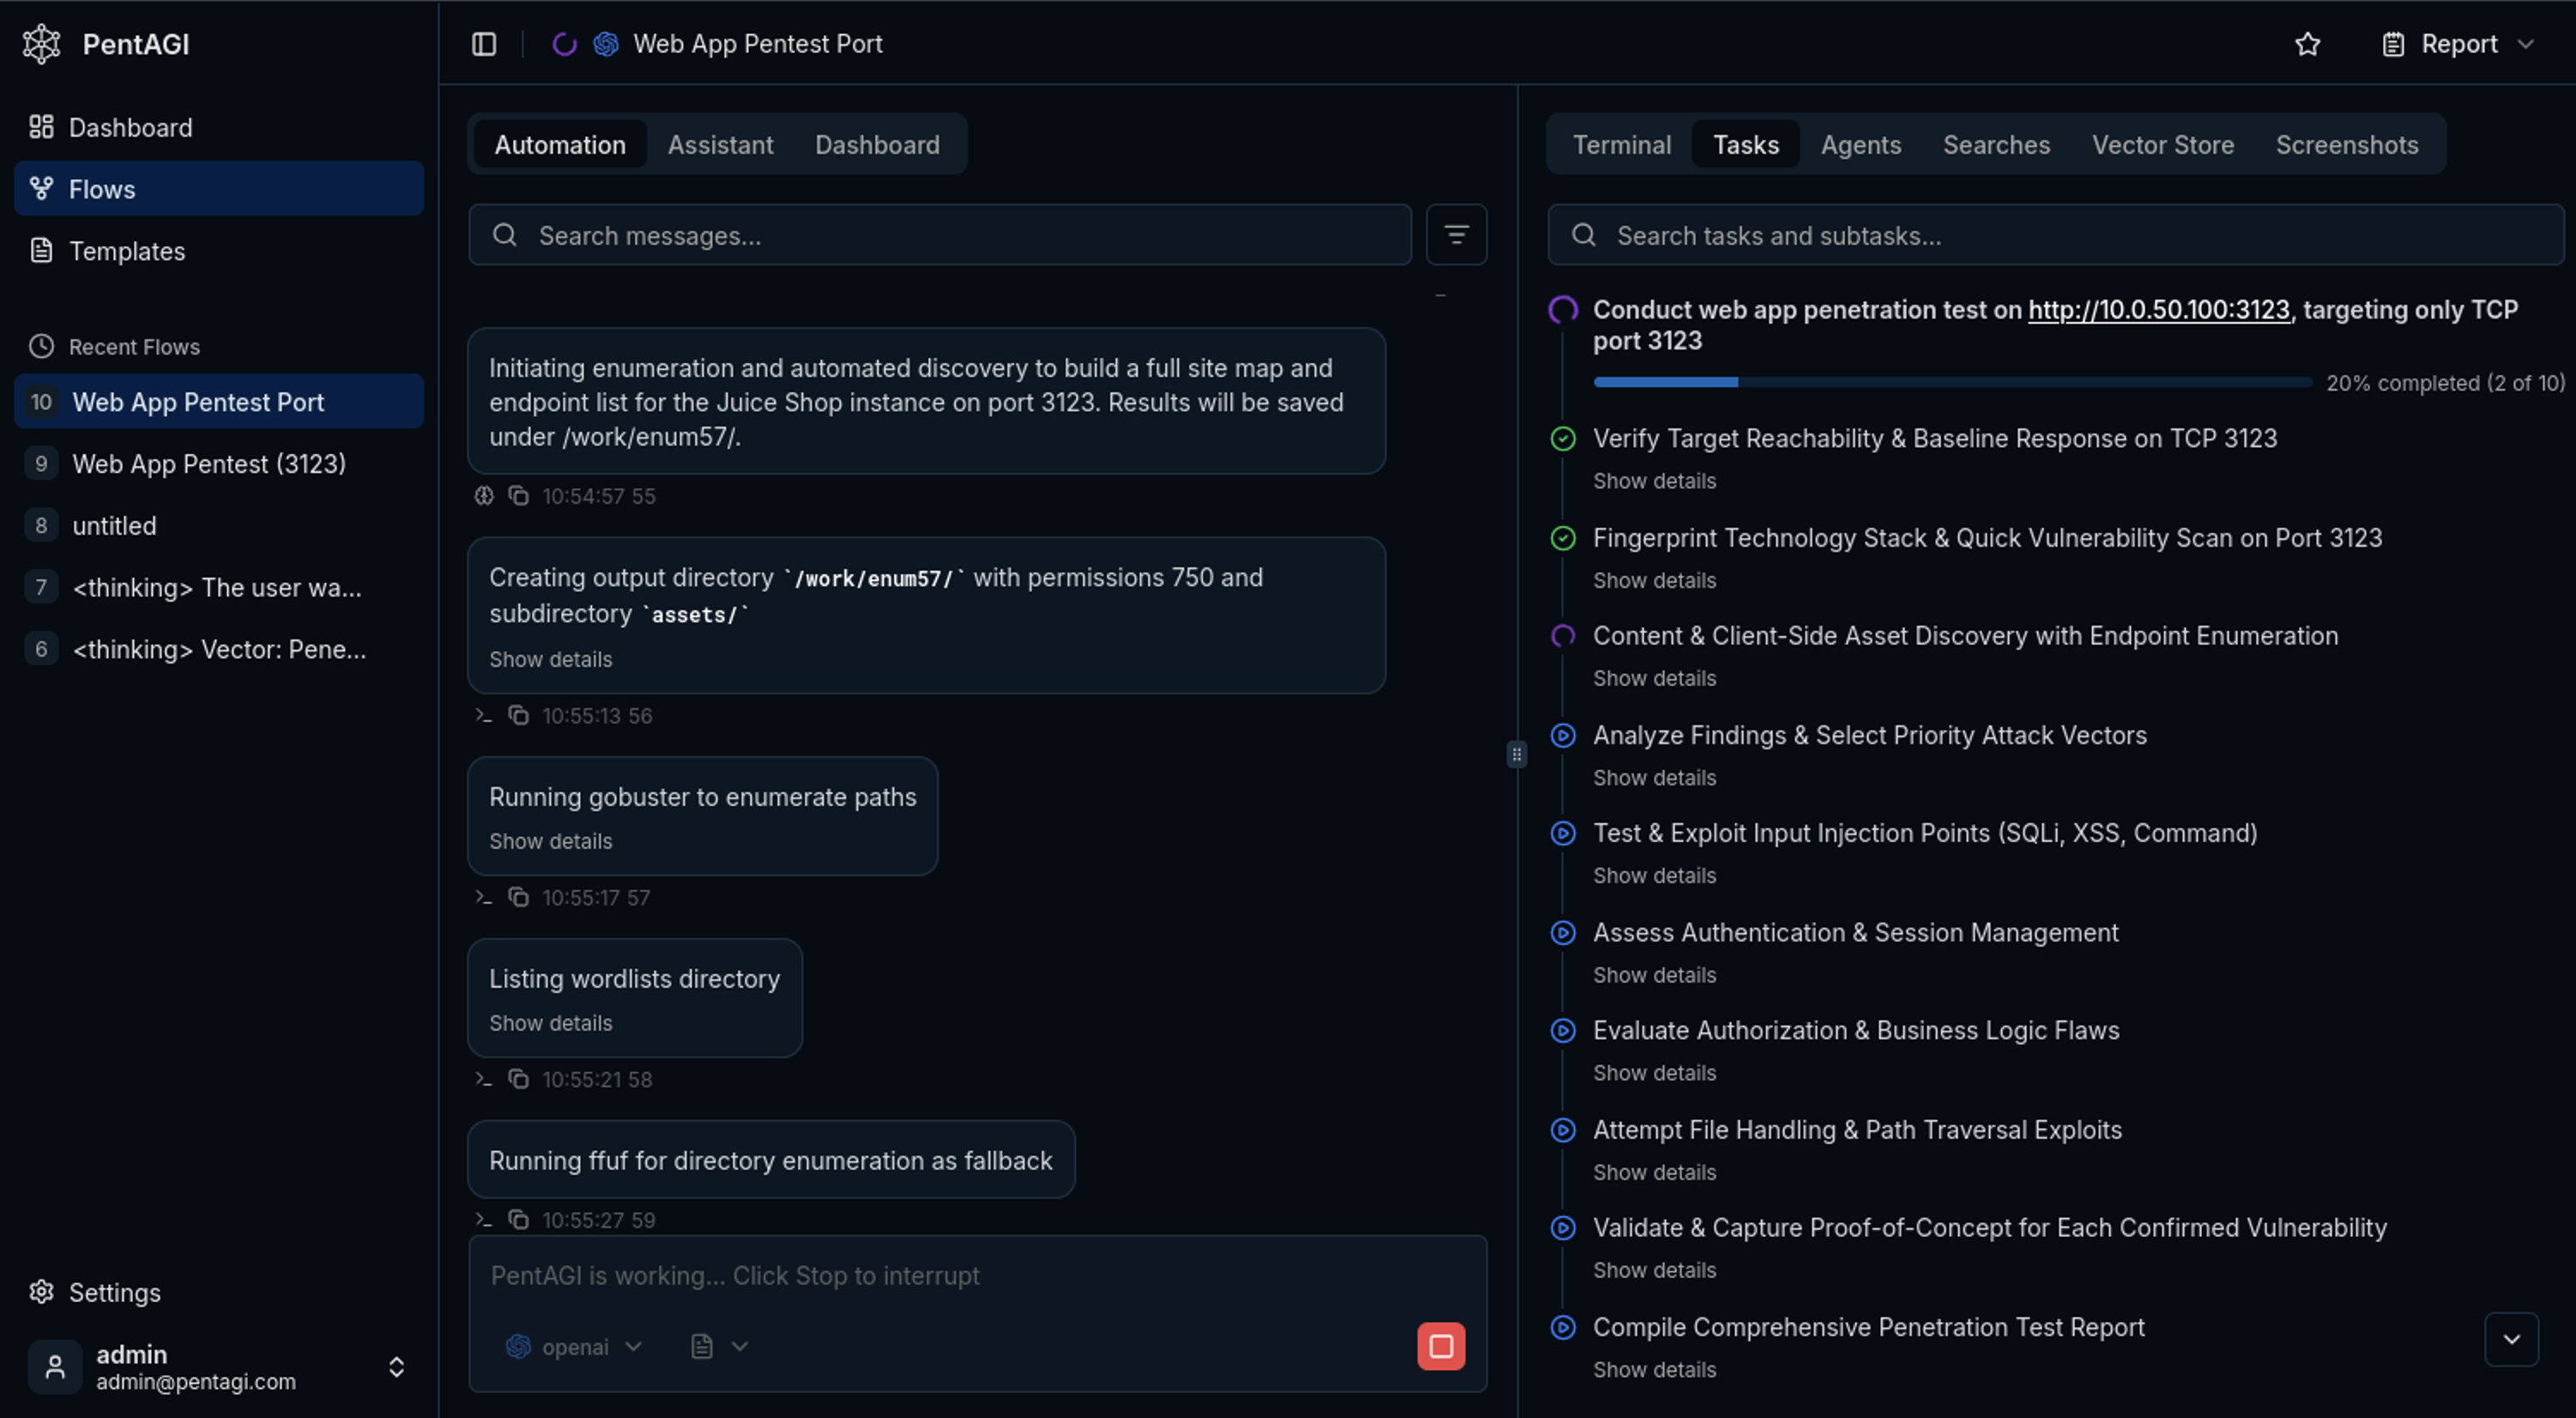
Task: Expand the admin account menu
Action: click(x=396, y=1367)
